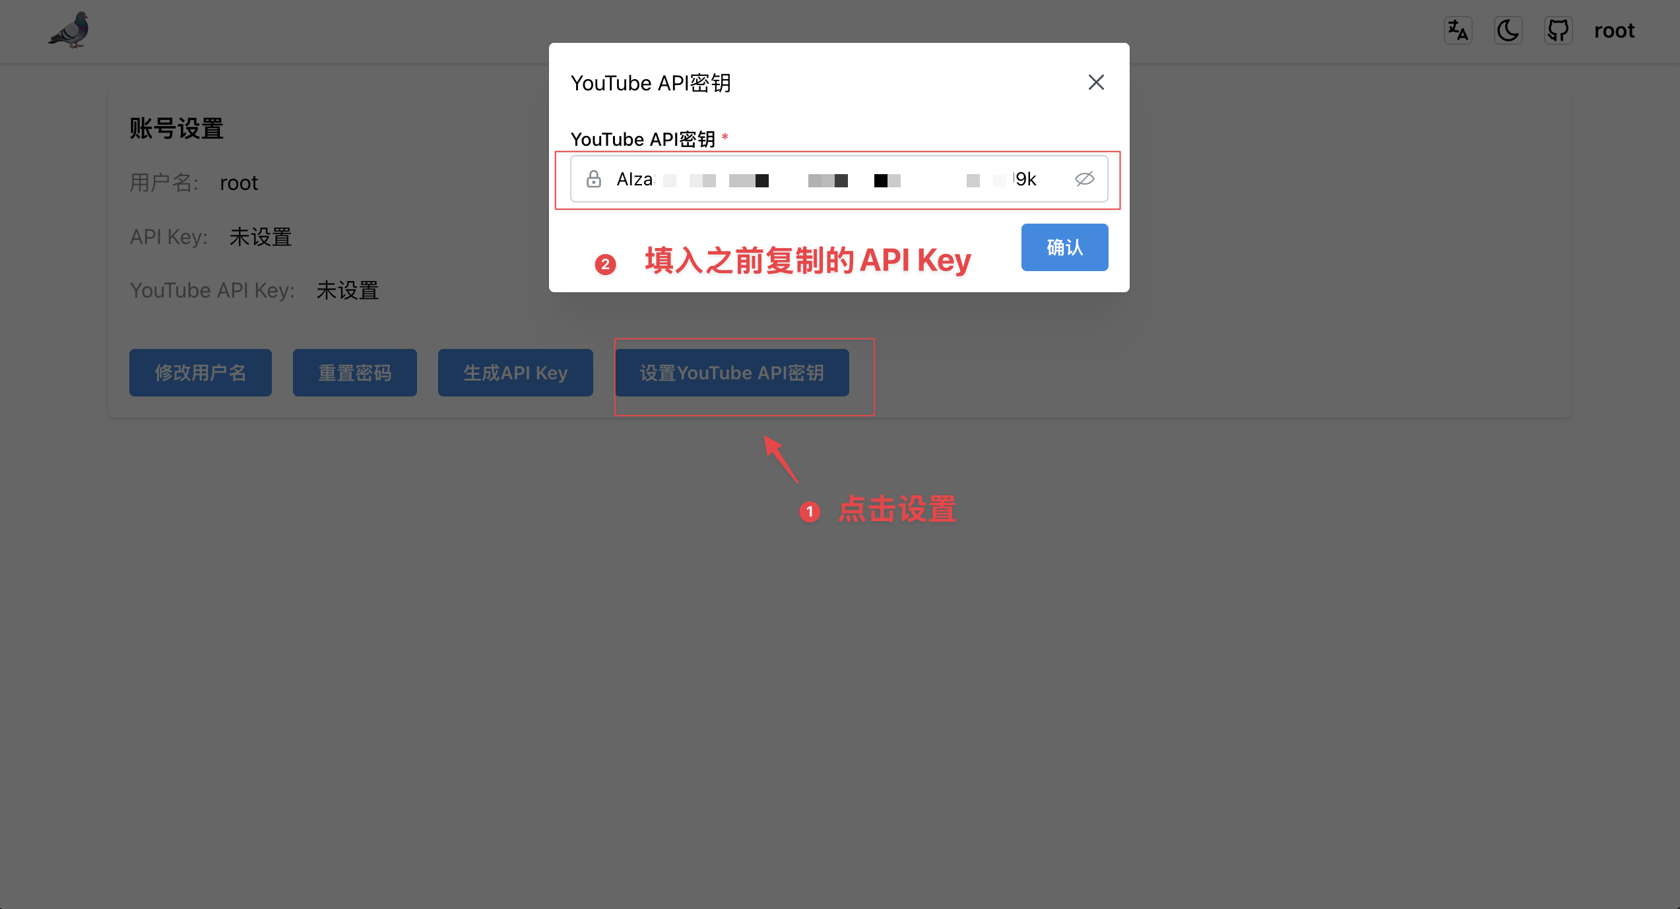Click the pigeon logo icon

[69, 30]
